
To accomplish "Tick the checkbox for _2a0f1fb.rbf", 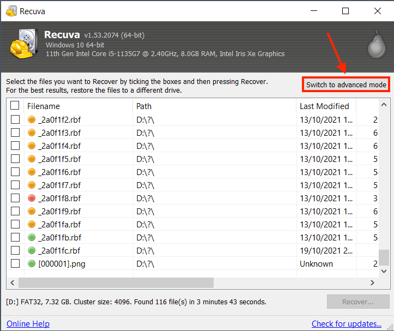I will click(x=15, y=237).
